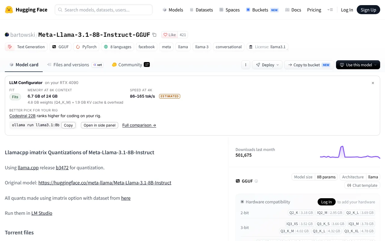Screen dimensions: 385x241
Task: Open the imatrix dataset 'here' link
Action: (126, 198)
